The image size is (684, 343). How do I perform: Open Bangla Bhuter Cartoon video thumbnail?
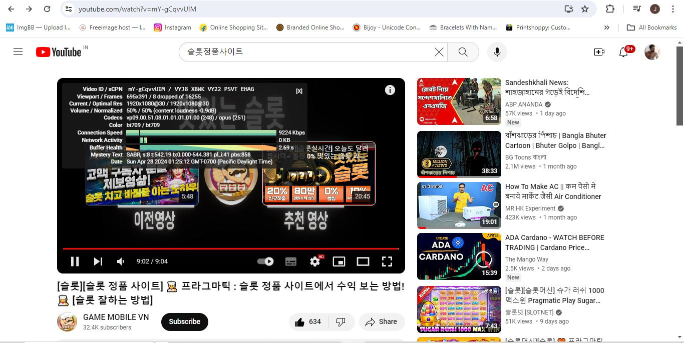click(459, 154)
